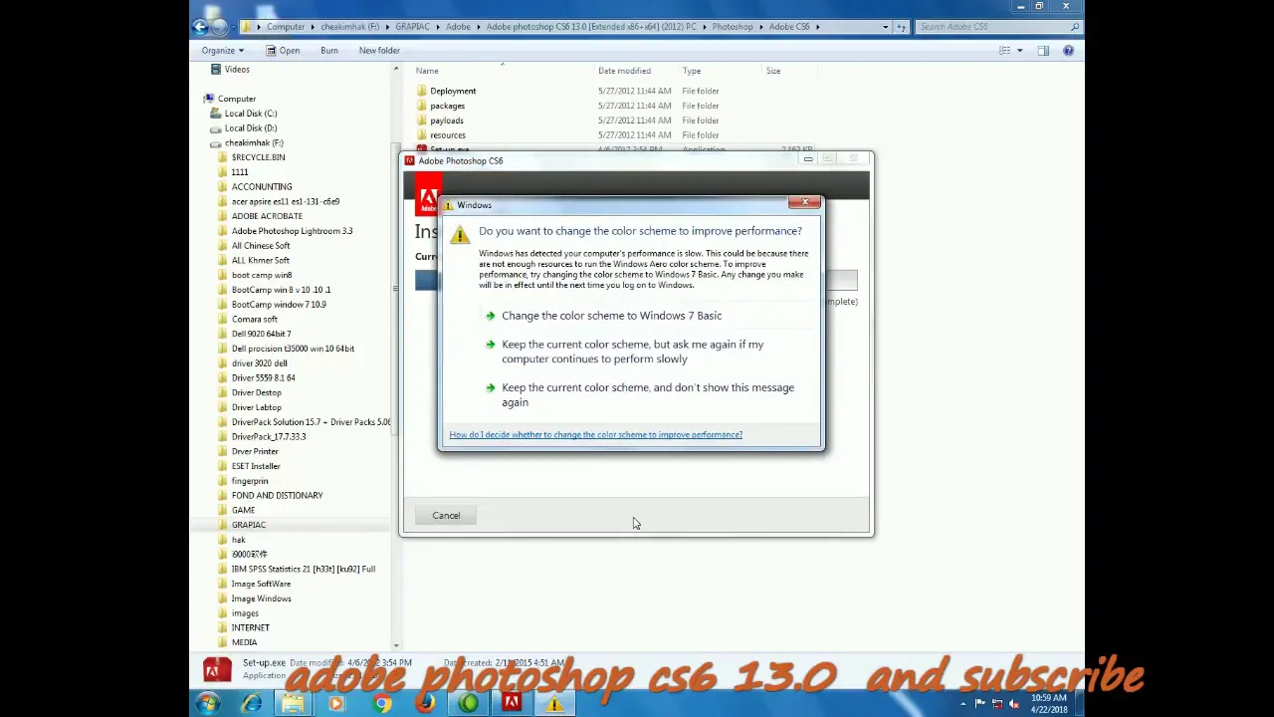The height and width of the screenshot is (717, 1274).
Task: Create a New folder from toolbar
Action: (379, 51)
